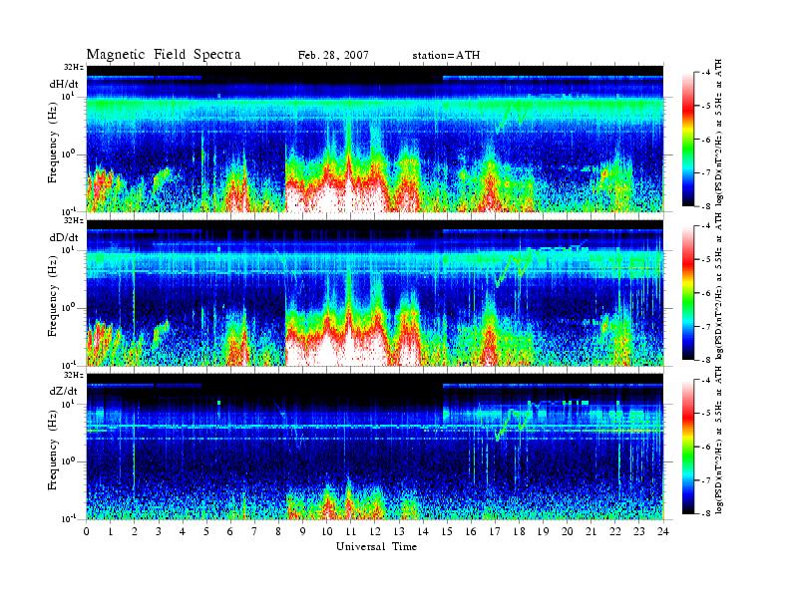
Task: Click hour tick label 15 on time axis
Action: click(x=447, y=532)
